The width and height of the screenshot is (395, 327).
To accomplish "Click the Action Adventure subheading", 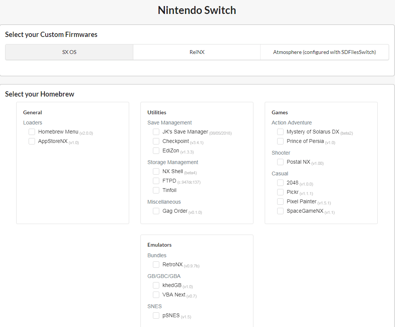I will pos(292,123).
